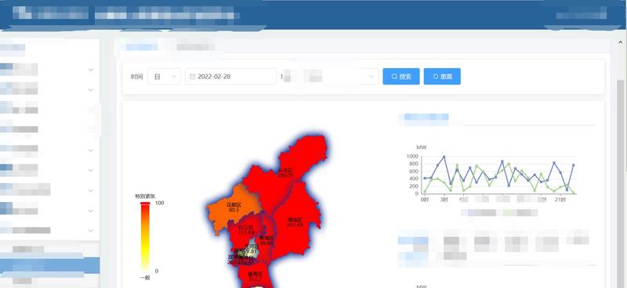Click the magnifier icon on the 搜索 button

coord(394,77)
